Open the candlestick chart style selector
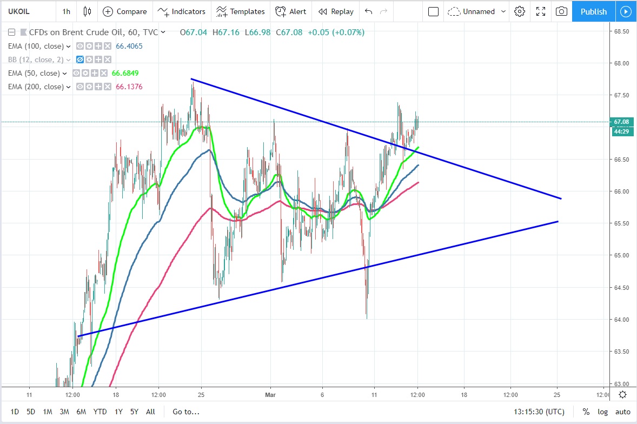Viewport: 637px width, 424px height. tap(87, 11)
